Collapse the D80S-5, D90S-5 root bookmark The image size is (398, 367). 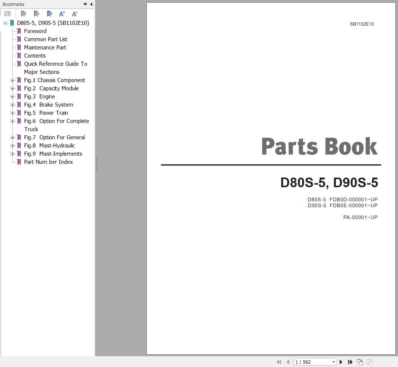click(x=5, y=23)
